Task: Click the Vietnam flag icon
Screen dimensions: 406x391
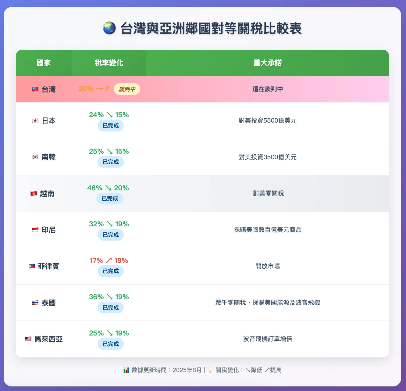Action: [x=34, y=194]
